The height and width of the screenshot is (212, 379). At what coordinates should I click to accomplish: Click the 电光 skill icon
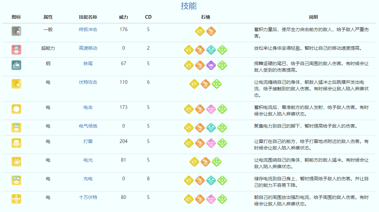(x=16, y=162)
